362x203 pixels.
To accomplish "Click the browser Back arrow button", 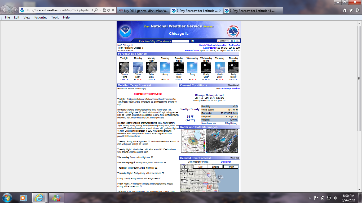I will (6, 10).
